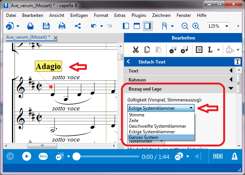Print the score using printer icon
This screenshot has width=245, height=175.
pos(62,26)
